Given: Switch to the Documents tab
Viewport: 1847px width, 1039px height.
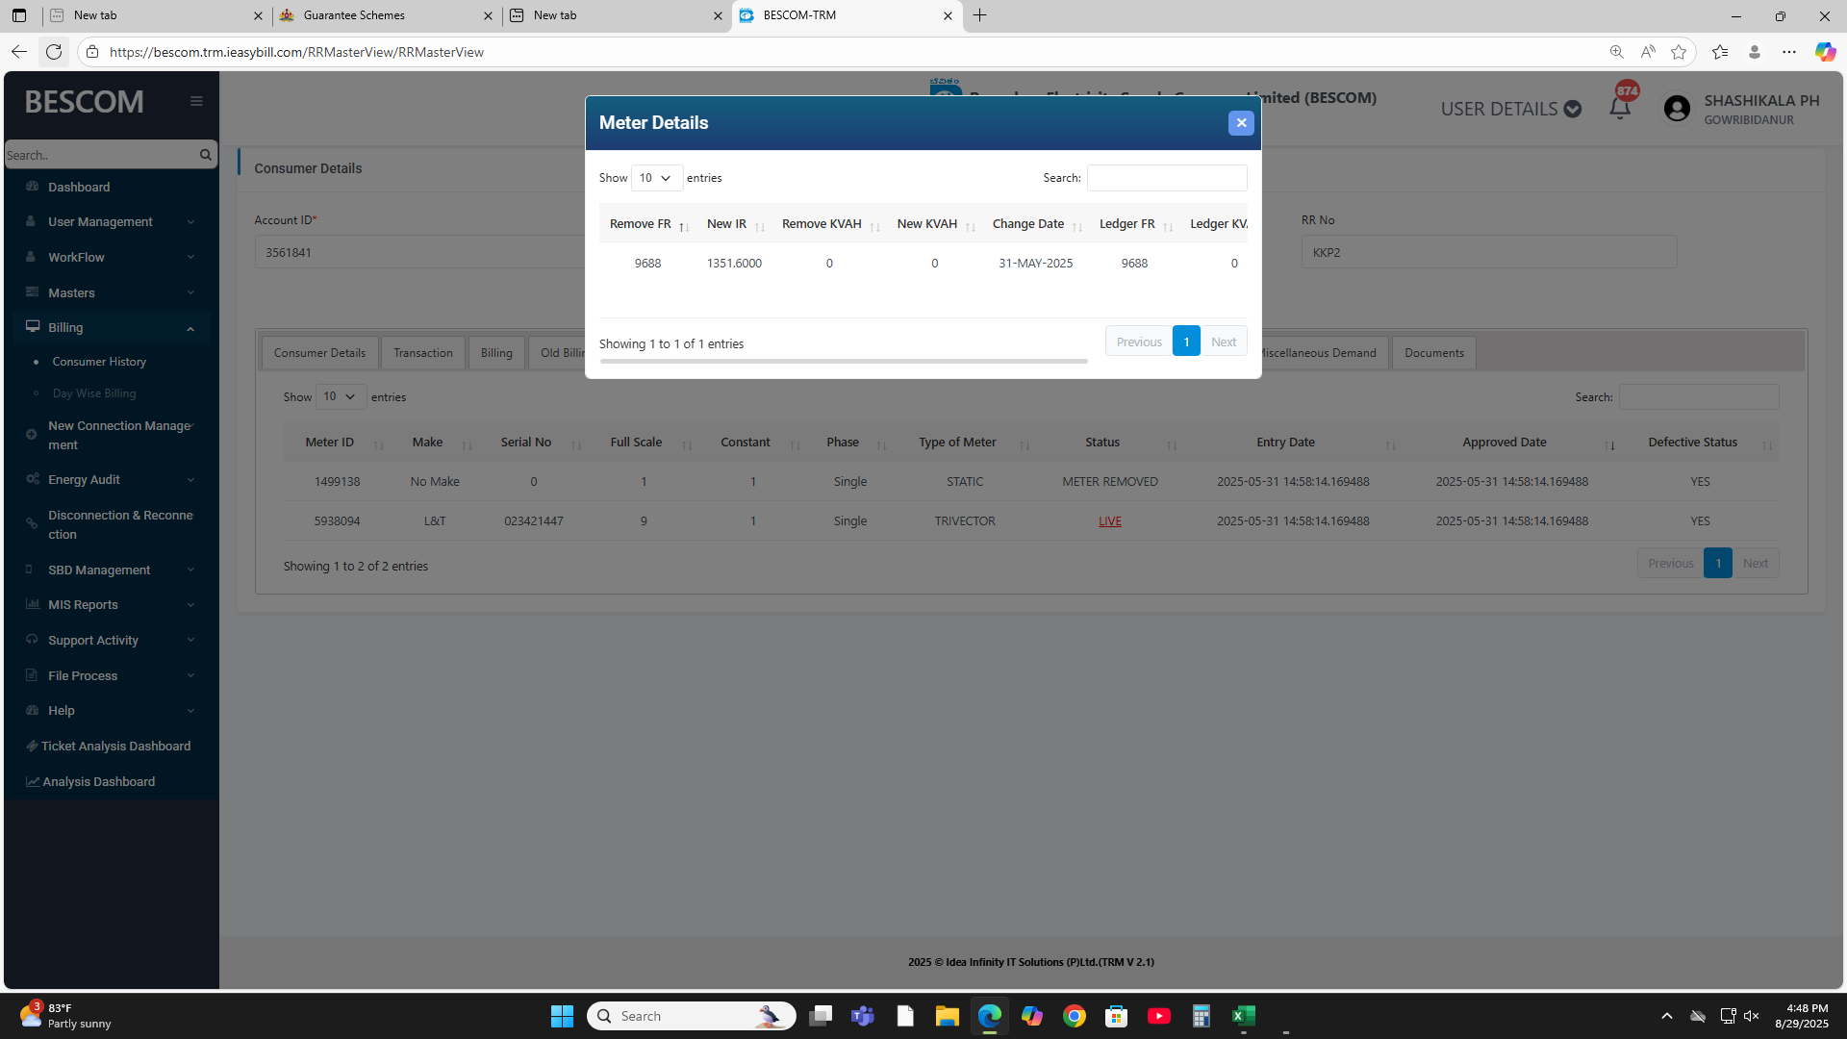Looking at the screenshot, I should click(1433, 353).
